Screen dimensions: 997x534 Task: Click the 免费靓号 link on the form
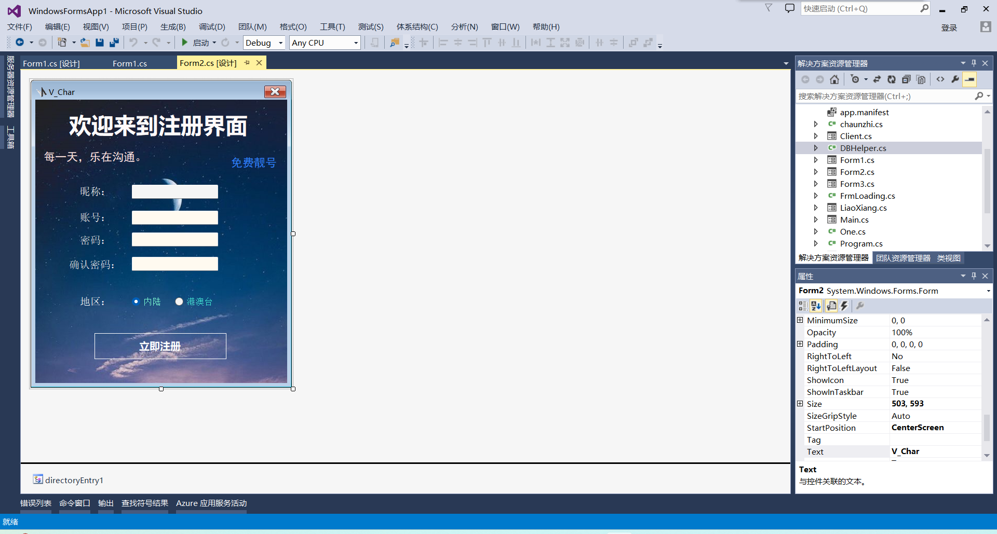[253, 162]
